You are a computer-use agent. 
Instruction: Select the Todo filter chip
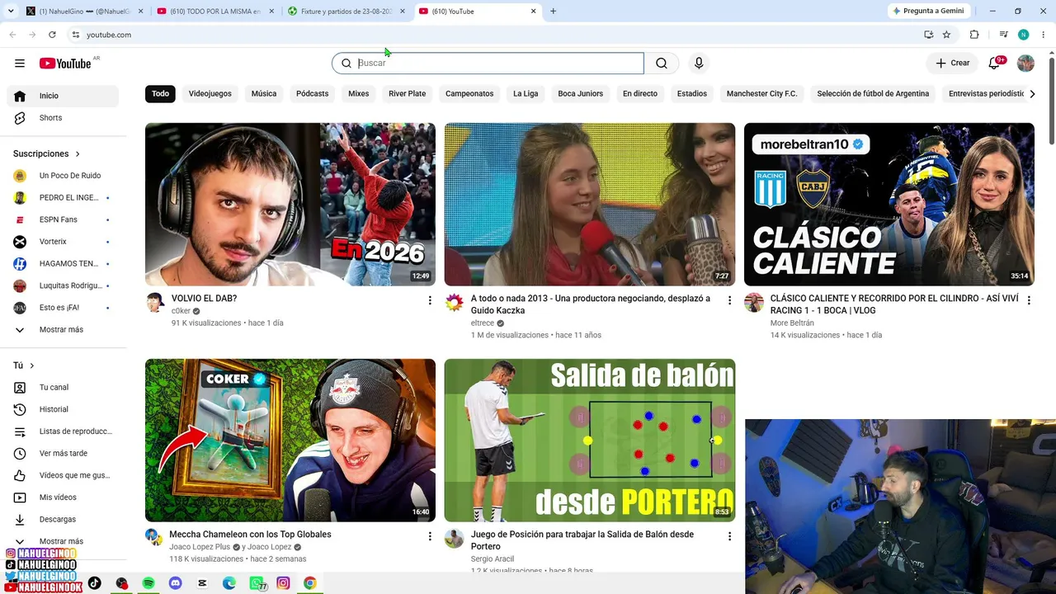[160, 94]
